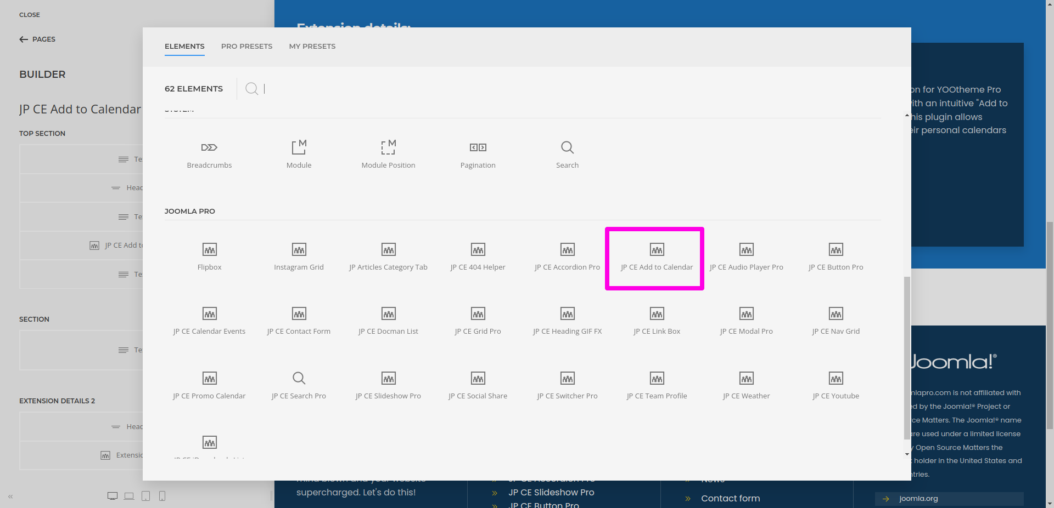Viewport: 1054px width, 508px height.
Task: Add the Module element
Action: 299,155
